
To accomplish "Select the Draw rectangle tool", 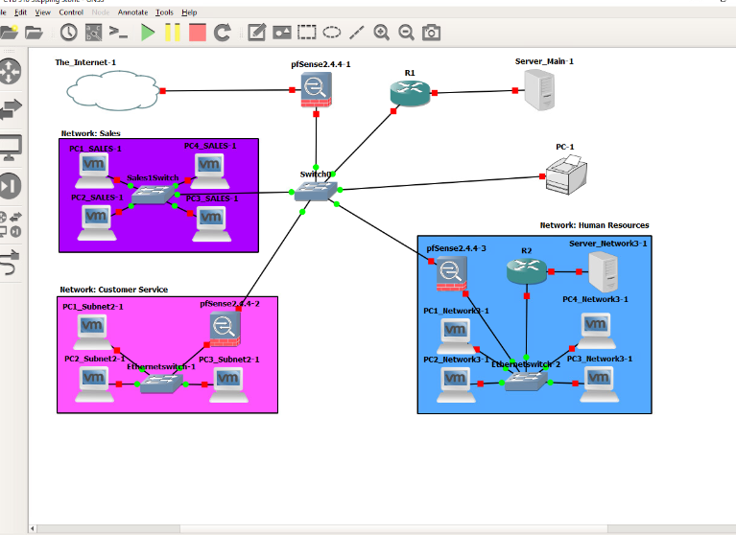I will tap(306, 33).
